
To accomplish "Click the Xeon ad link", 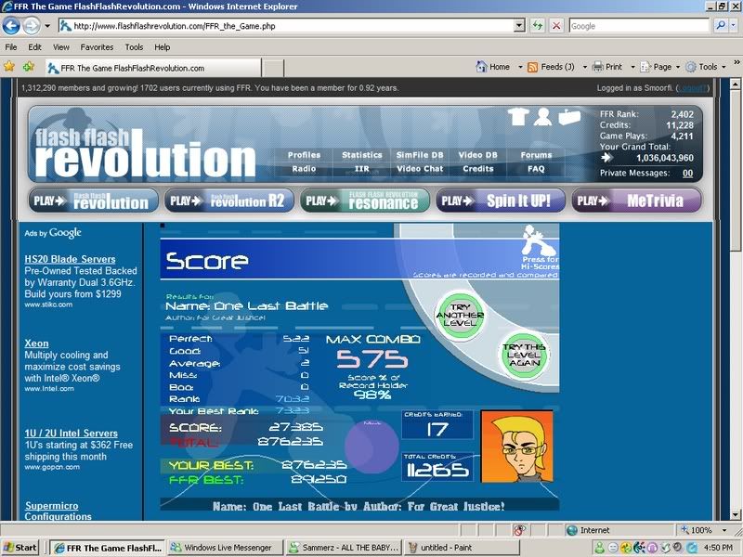I will (36, 343).
